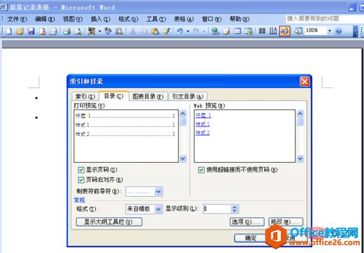364x253 pixels.
Task: Click the 显示级别 number field
Action: tap(217, 209)
